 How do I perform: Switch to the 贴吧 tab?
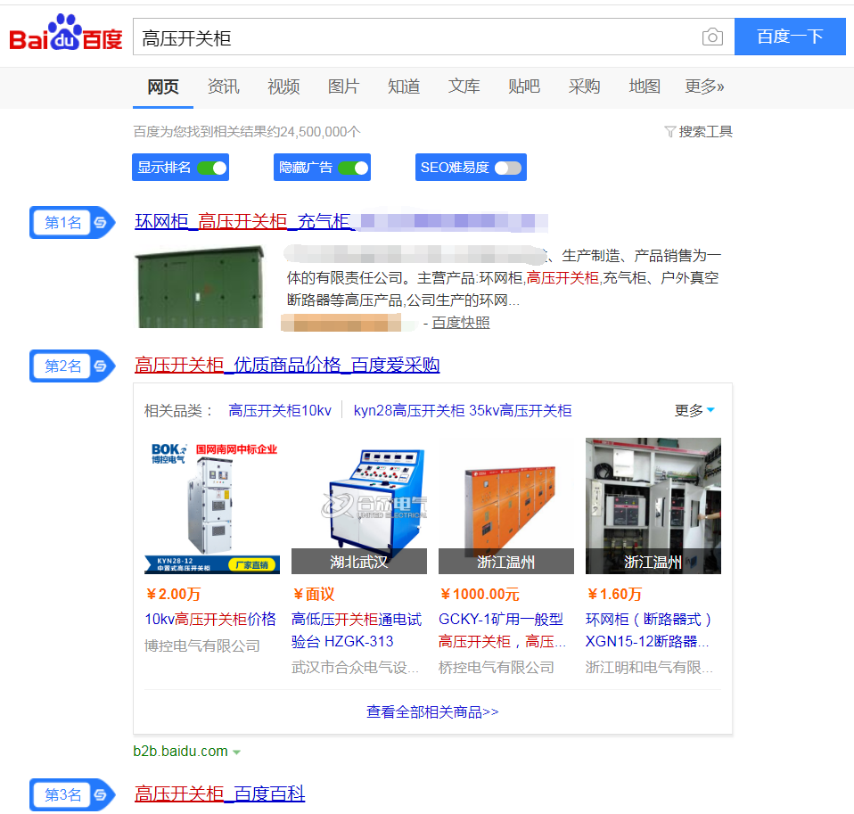coord(524,86)
